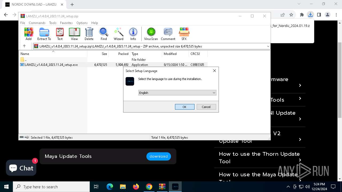Click the Delete trash bin icon
This screenshot has width=342, height=192.
point(89,34)
